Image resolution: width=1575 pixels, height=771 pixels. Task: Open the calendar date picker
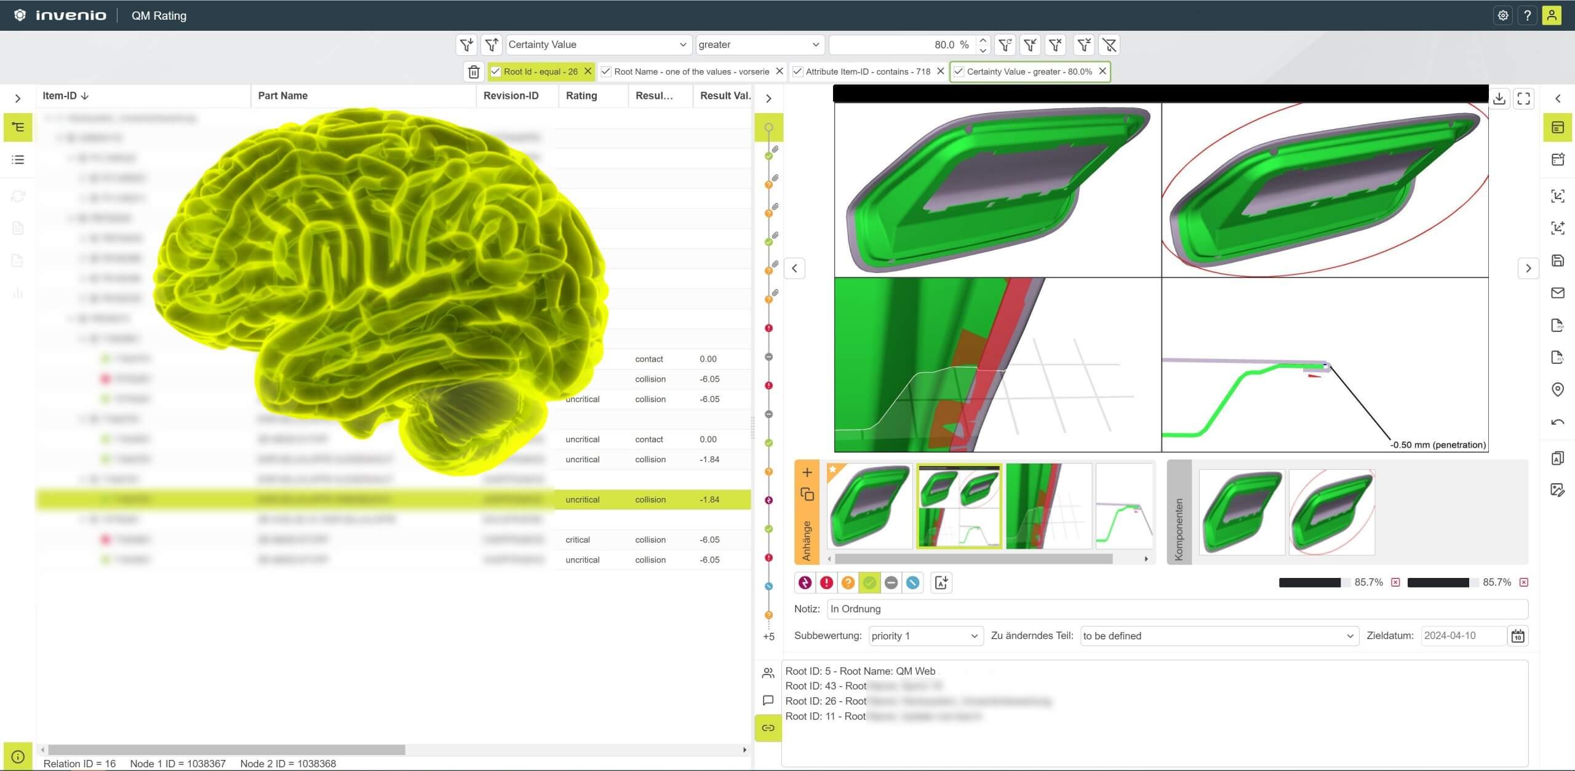click(1518, 636)
